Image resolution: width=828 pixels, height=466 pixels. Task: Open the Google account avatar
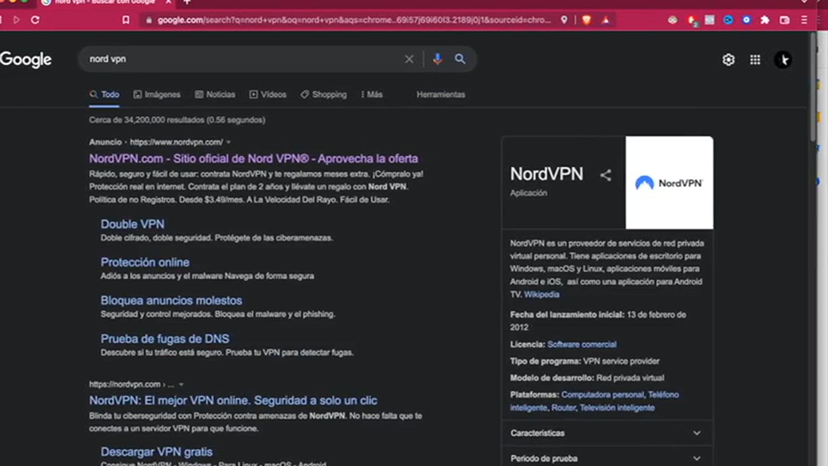click(783, 60)
